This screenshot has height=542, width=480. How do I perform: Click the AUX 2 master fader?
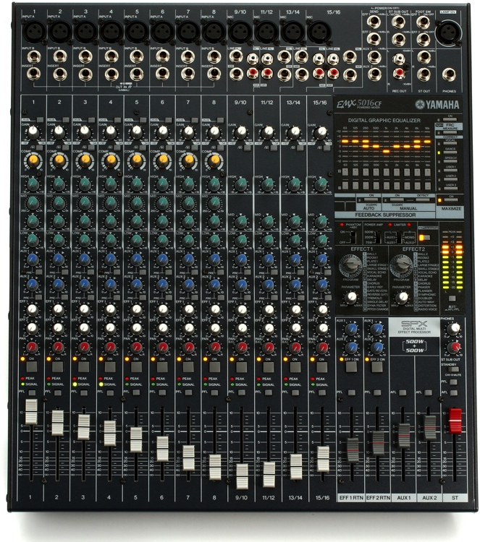coord(430,428)
